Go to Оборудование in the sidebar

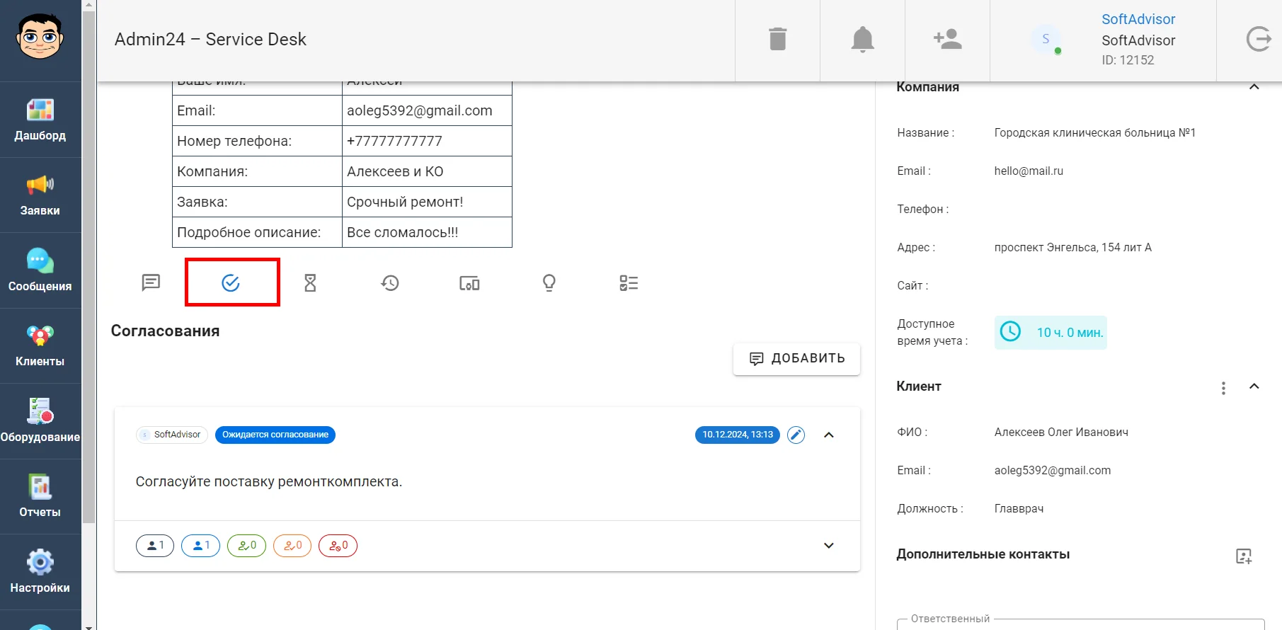40,421
